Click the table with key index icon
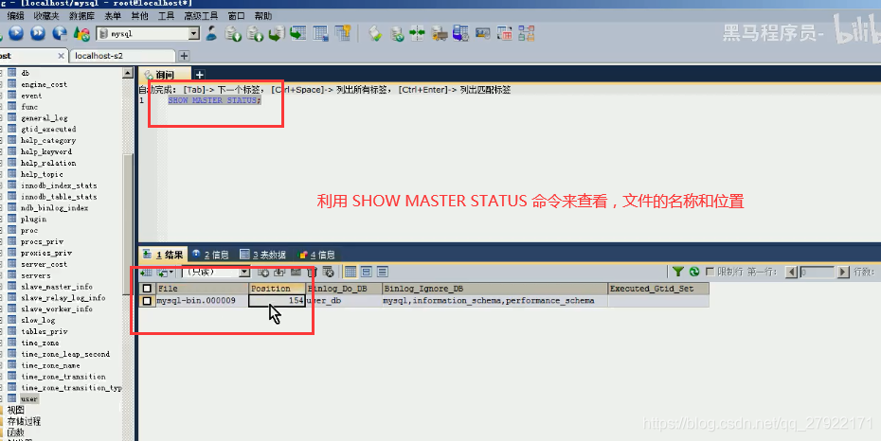Screen dimensions: 881x441 coord(343,34)
